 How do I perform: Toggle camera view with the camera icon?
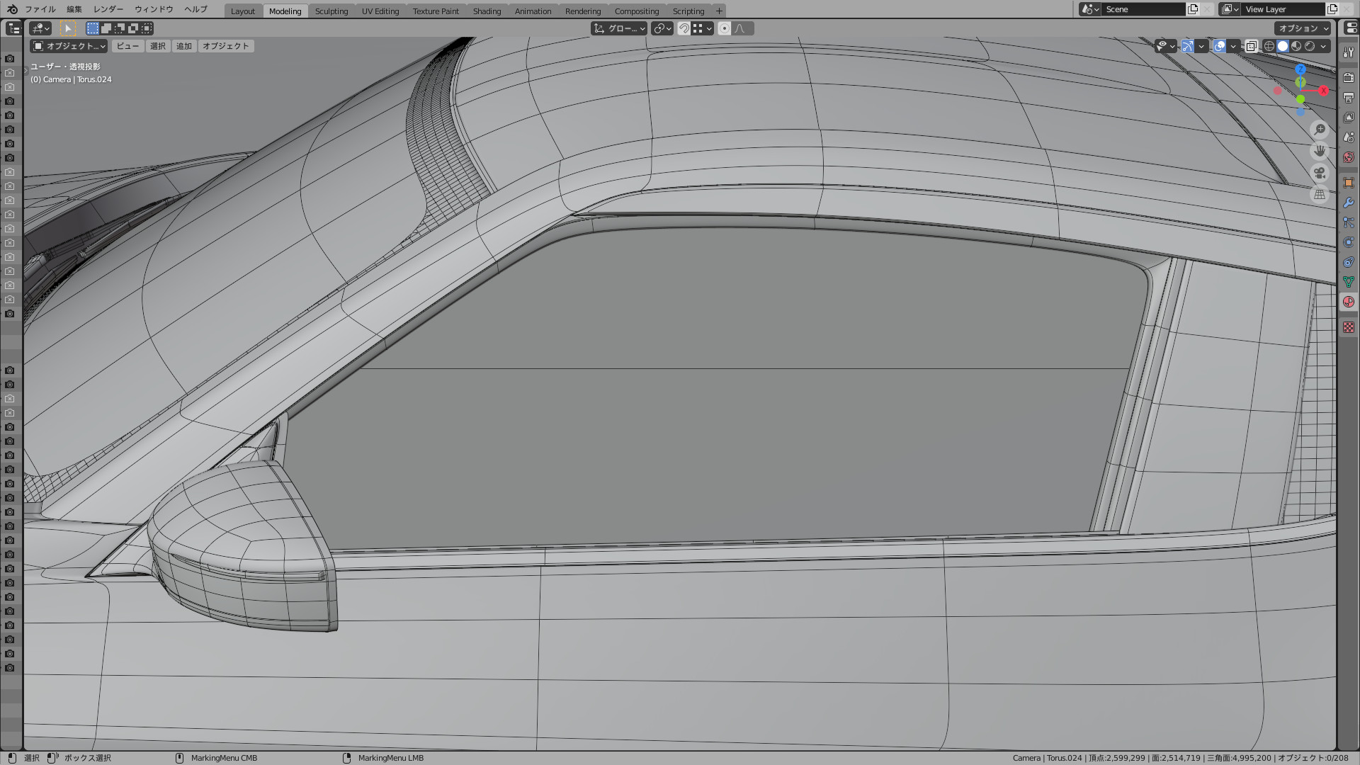point(1320,173)
